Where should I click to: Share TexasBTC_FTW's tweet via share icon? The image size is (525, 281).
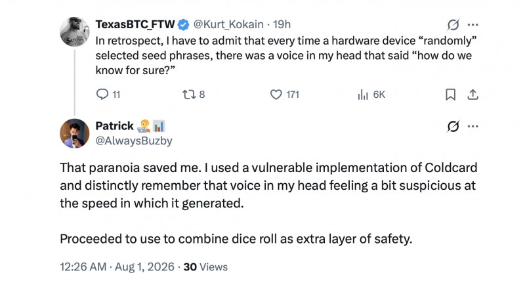(472, 95)
